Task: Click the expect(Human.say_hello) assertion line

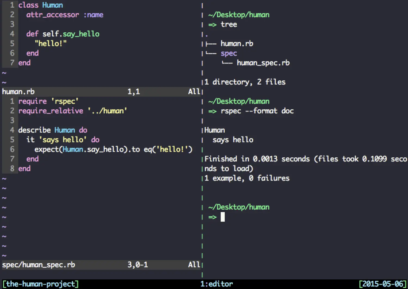Action: point(113,149)
